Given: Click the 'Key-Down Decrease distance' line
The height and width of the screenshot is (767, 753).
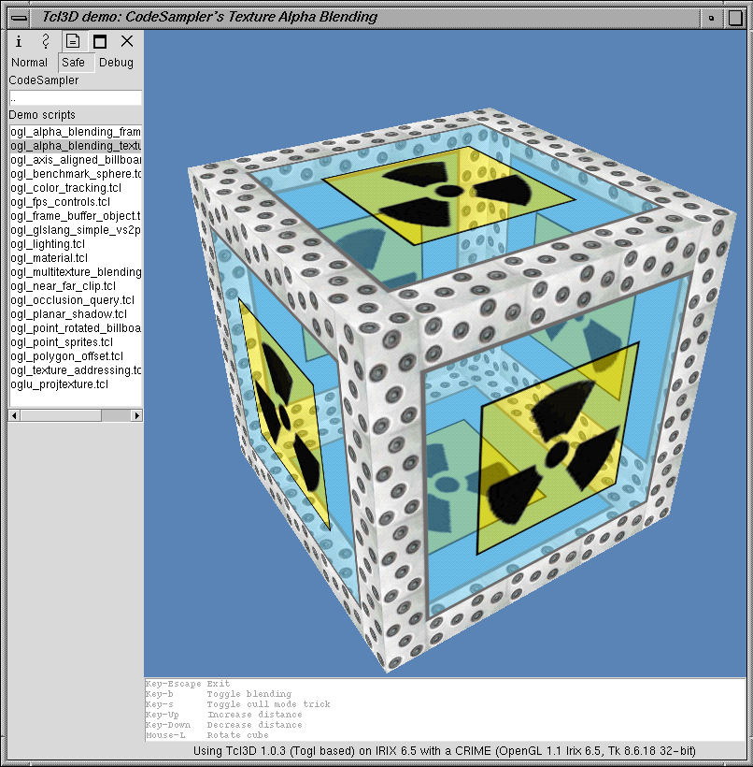Looking at the screenshot, I should tap(223, 725).
